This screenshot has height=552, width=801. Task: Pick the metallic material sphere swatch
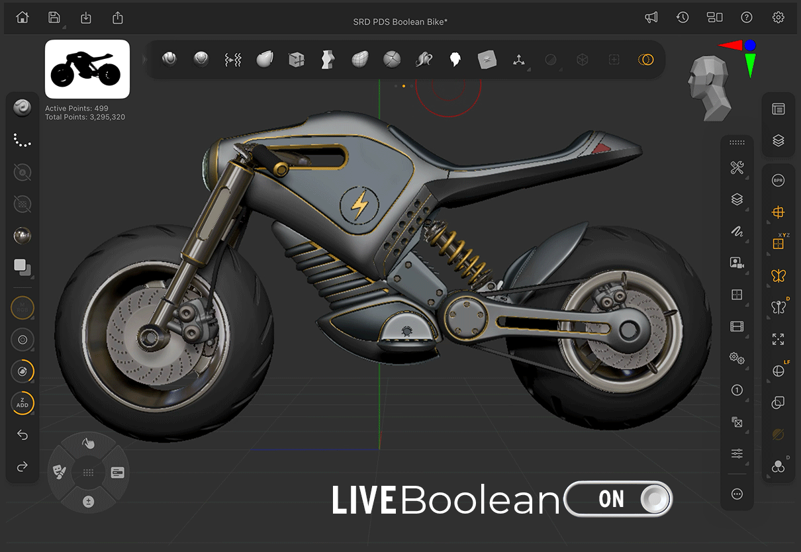[x=23, y=235]
